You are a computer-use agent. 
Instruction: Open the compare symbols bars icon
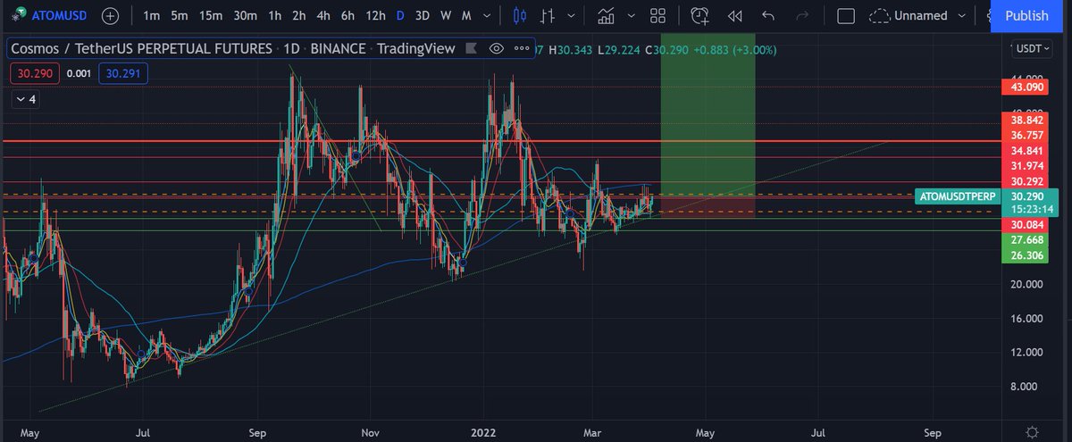coord(548,16)
